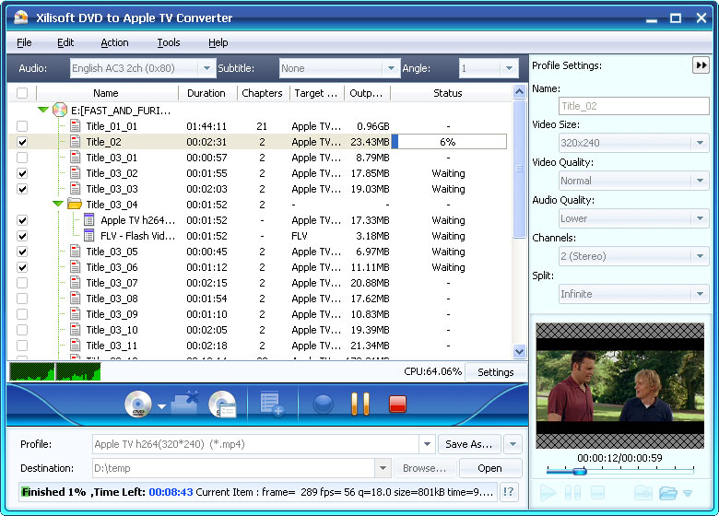Viewport: 719px width, 516px height.
Task: Stop the conversion with the red button
Action: [x=397, y=404]
